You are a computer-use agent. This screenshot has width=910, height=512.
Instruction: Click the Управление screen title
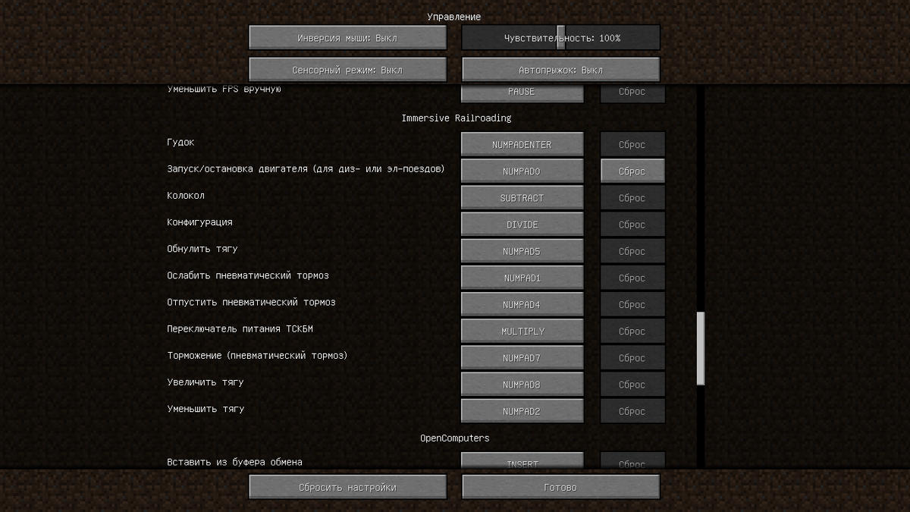(x=454, y=17)
